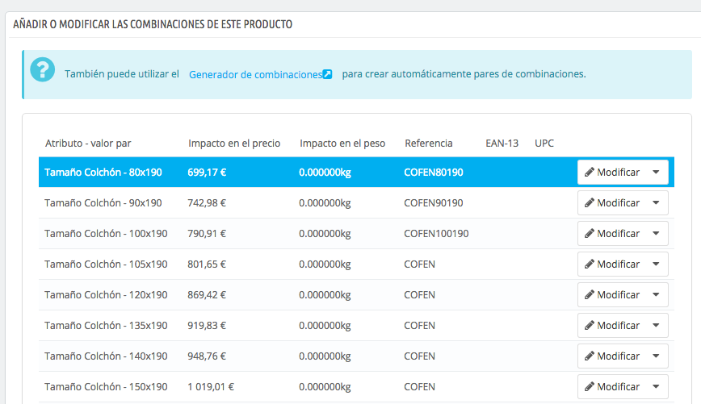Click Modificar for the 105x190 combination

(x=612, y=264)
